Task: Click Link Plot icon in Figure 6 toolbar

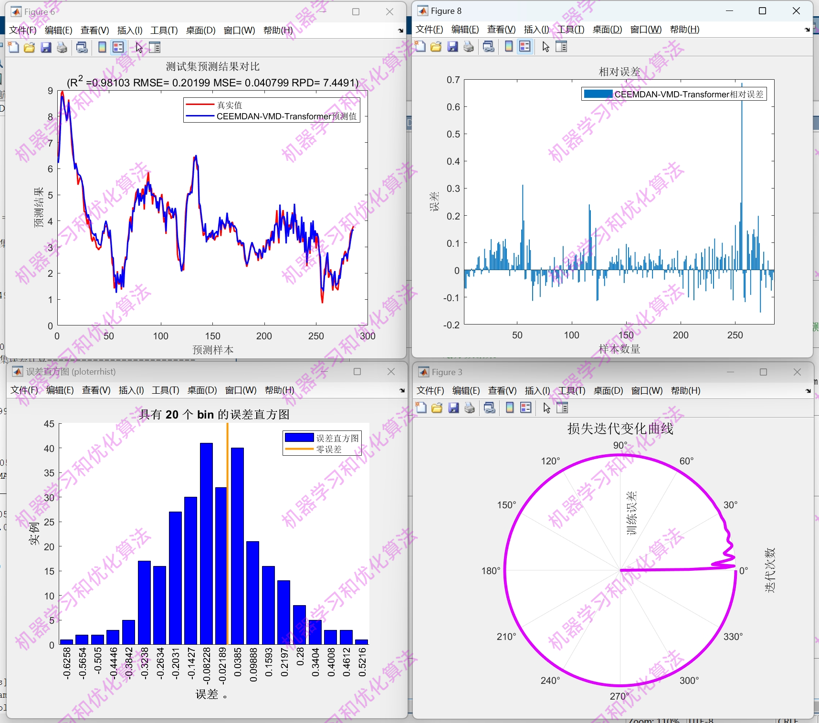Action: [82, 47]
